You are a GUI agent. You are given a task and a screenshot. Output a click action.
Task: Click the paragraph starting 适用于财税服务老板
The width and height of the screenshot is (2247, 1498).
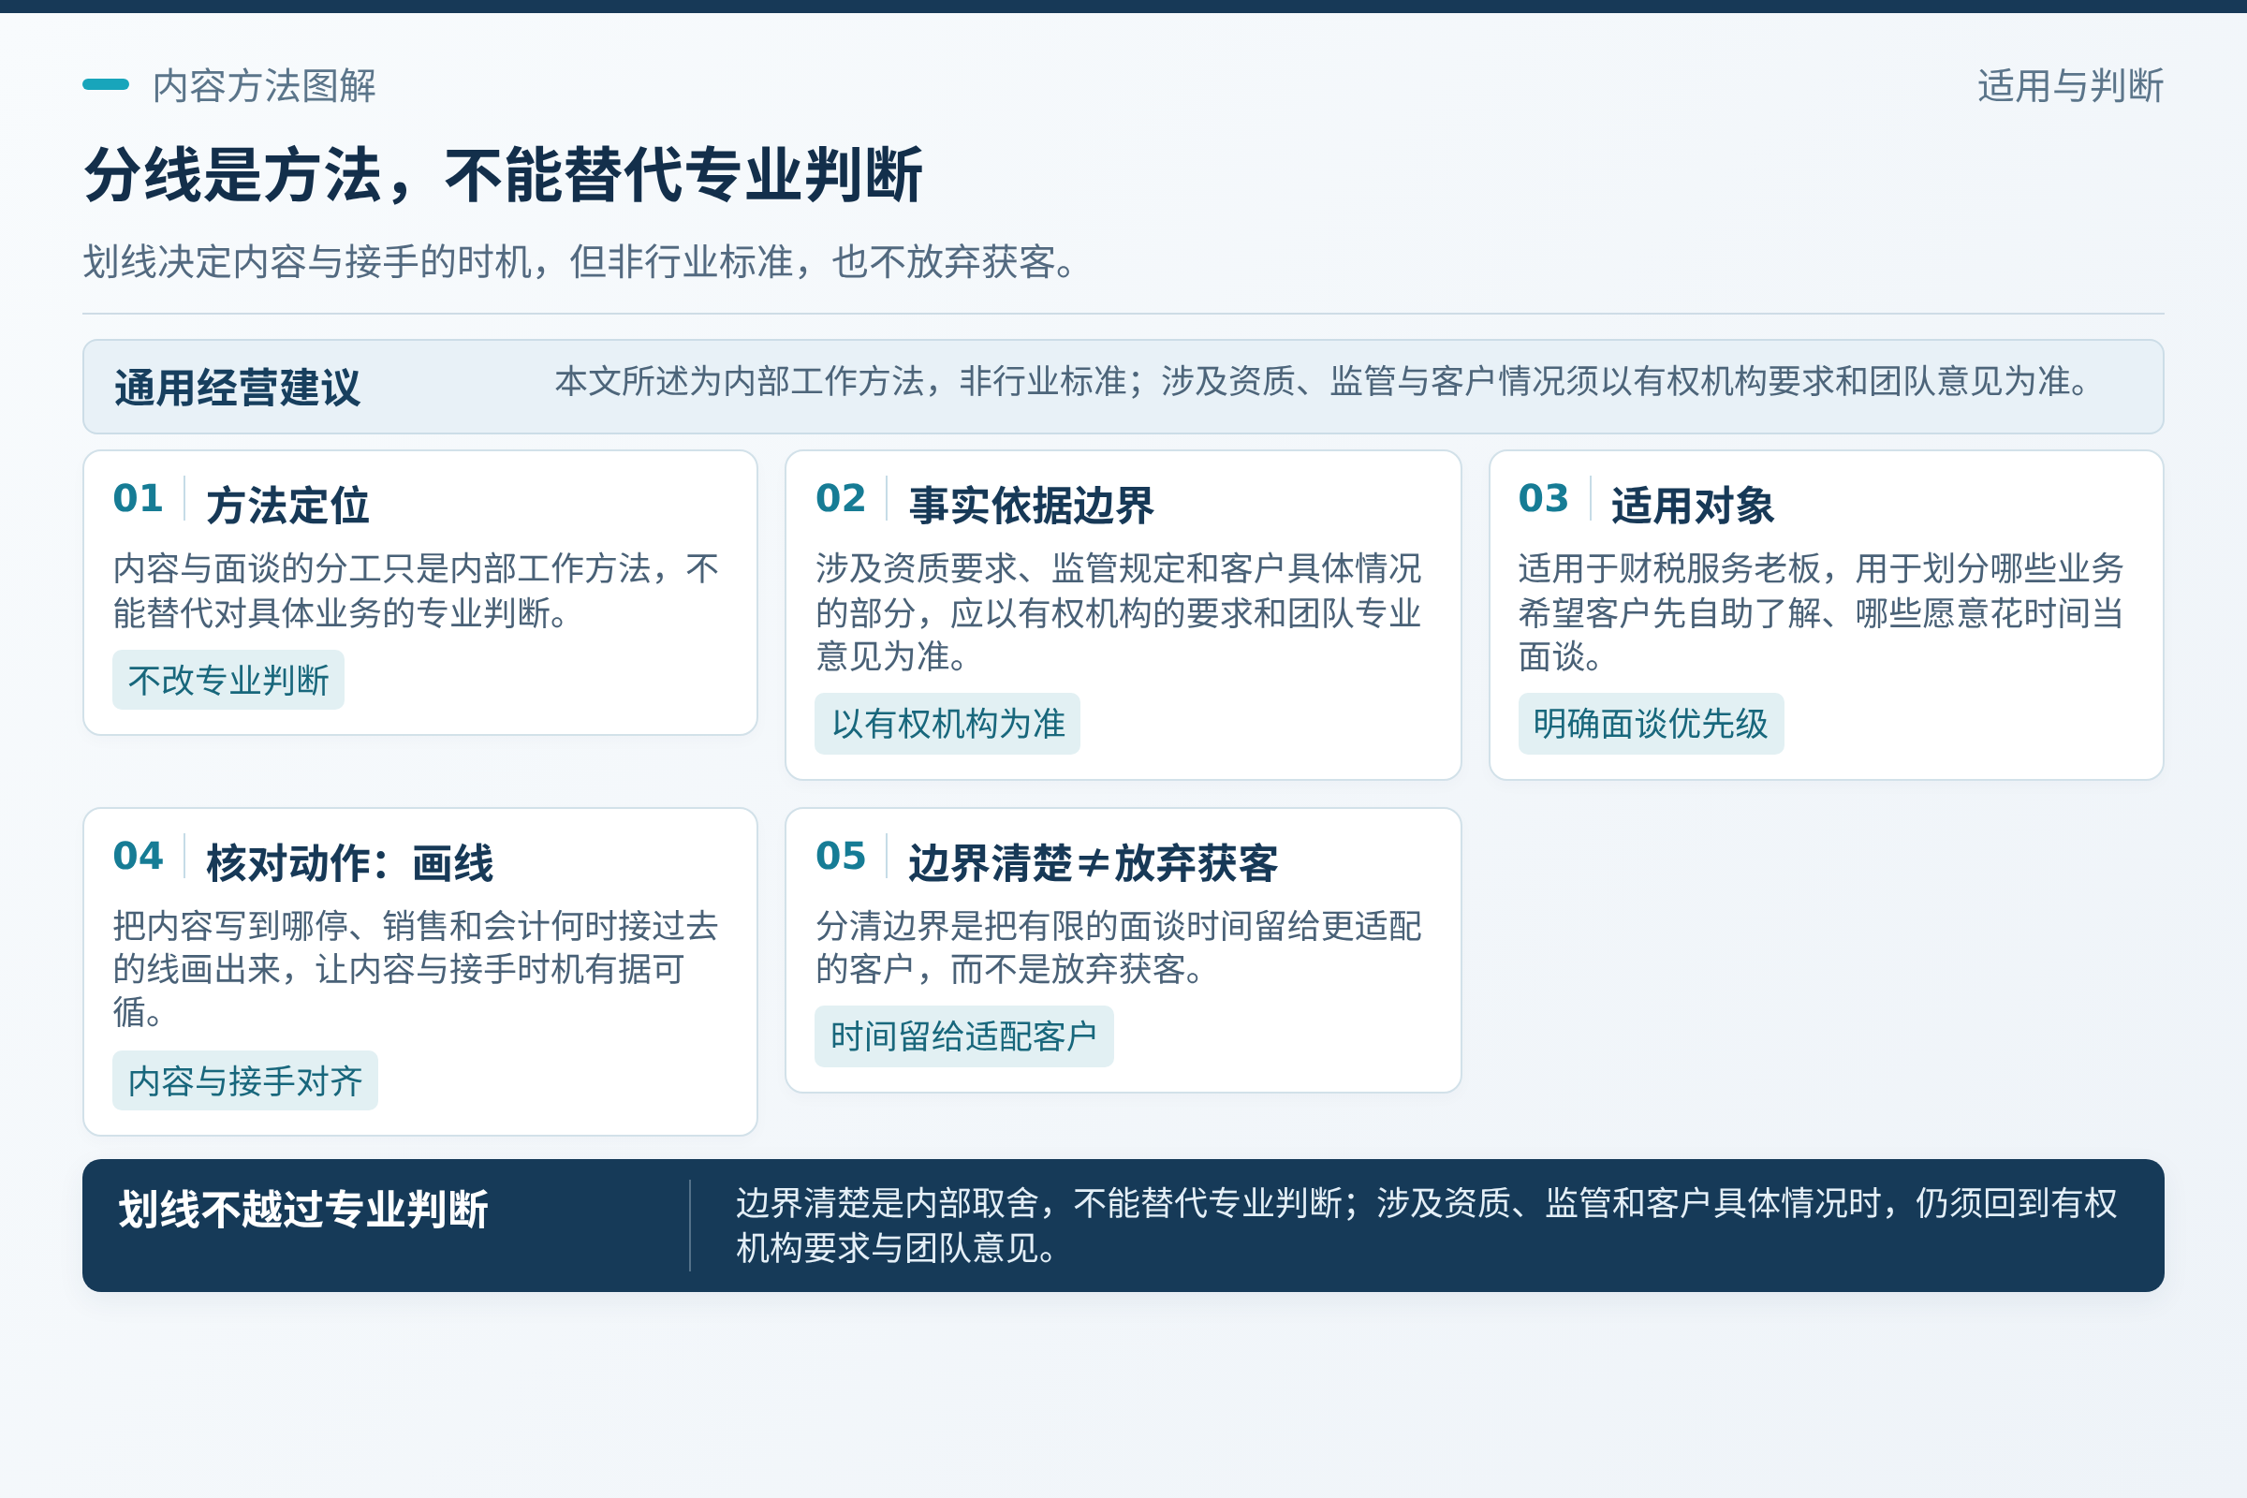tap(1821, 612)
